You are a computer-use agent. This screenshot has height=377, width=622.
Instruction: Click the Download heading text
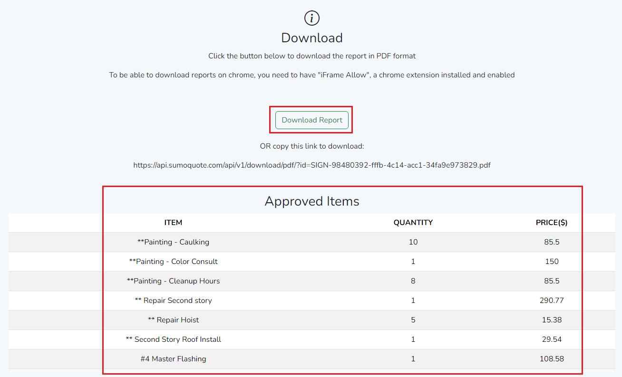tap(312, 38)
